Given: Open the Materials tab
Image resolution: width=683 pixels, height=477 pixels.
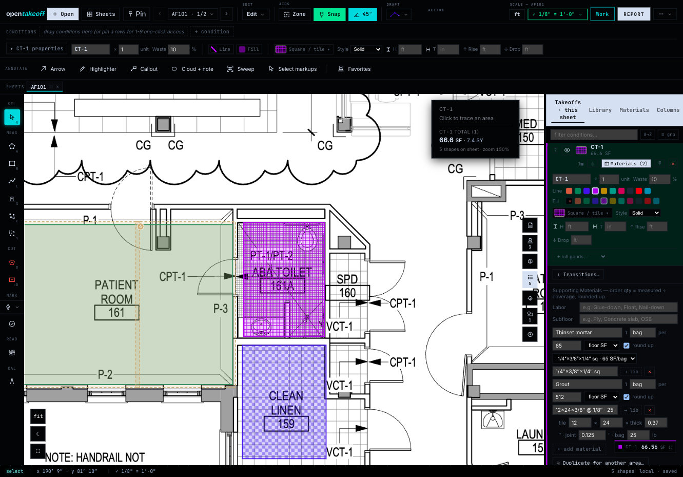Looking at the screenshot, I should tap(634, 110).
